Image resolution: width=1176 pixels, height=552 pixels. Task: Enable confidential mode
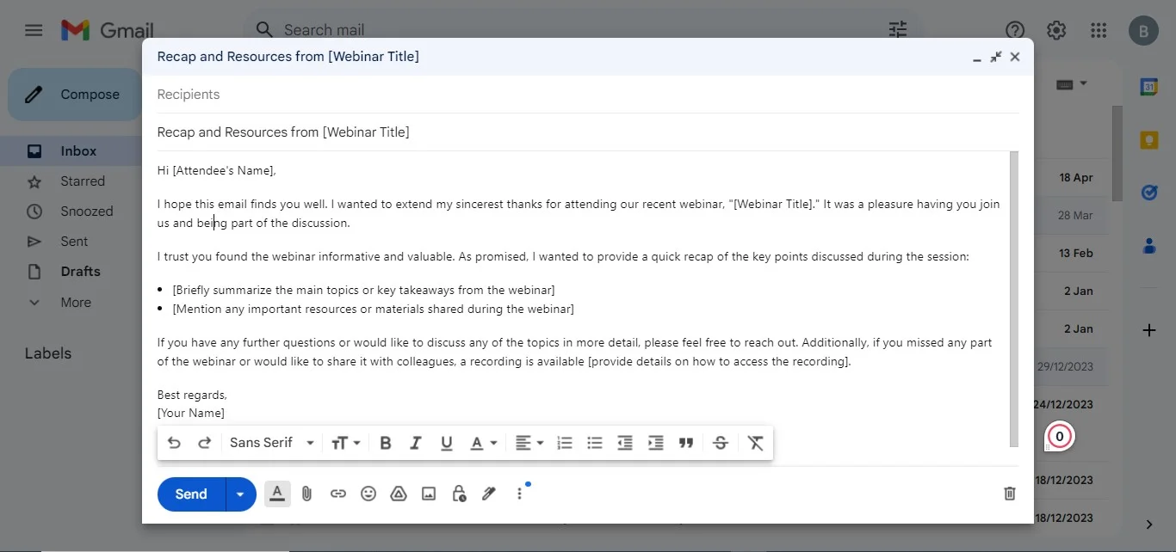[458, 494]
